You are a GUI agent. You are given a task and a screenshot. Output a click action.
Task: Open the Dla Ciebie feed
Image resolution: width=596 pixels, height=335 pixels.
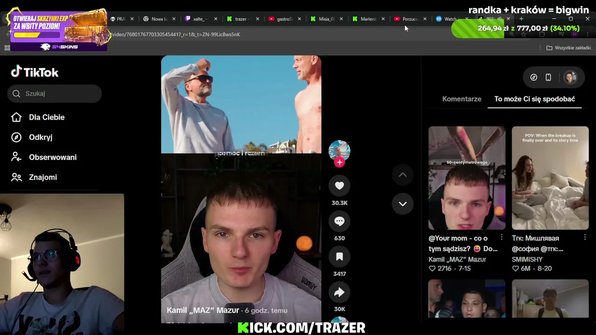pos(47,117)
